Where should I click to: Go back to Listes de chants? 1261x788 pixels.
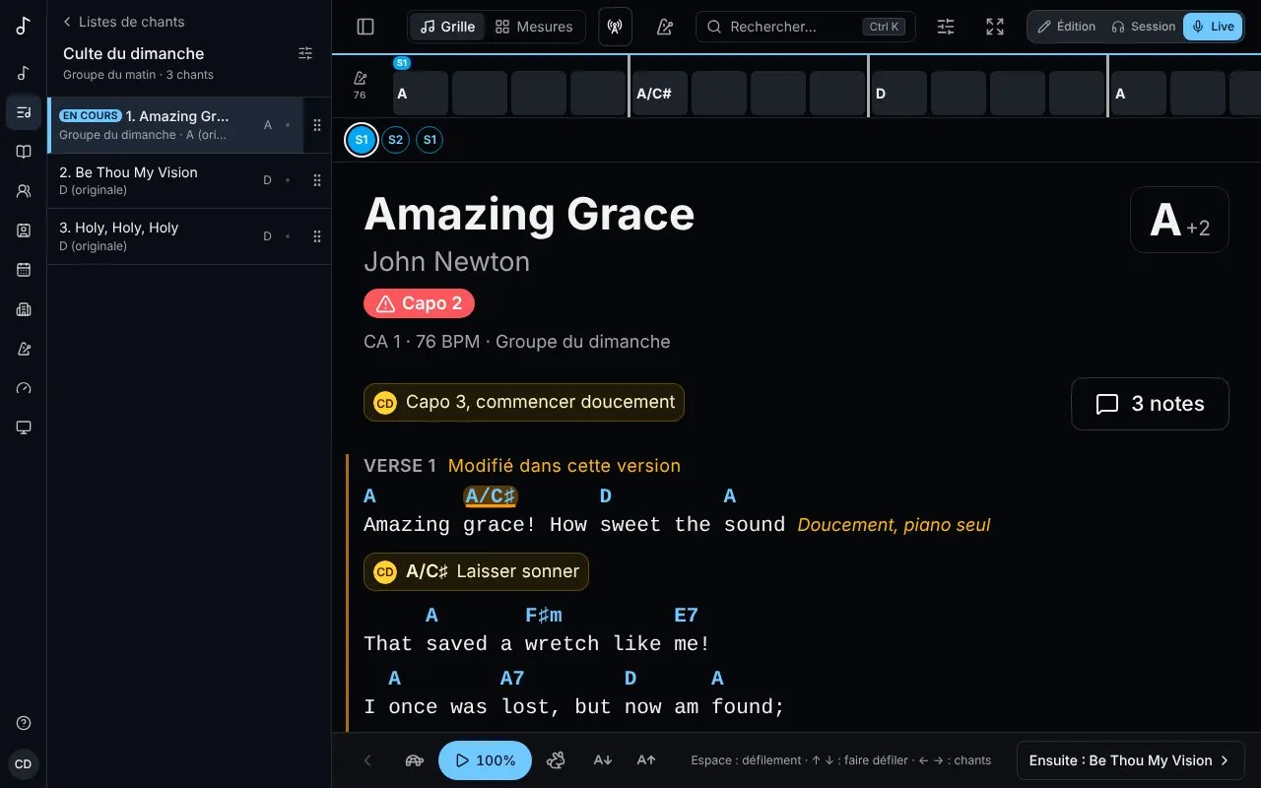[x=123, y=22]
